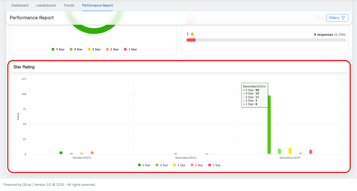The width and height of the screenshot is (357, 191).
Task: Hide 1 Star series in Star Rating legend
Action: (214, 165)
